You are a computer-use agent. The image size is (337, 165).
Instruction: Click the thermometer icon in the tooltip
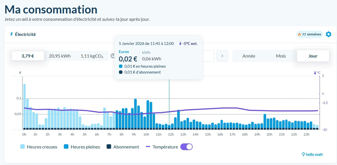click(x=180, y=43)
